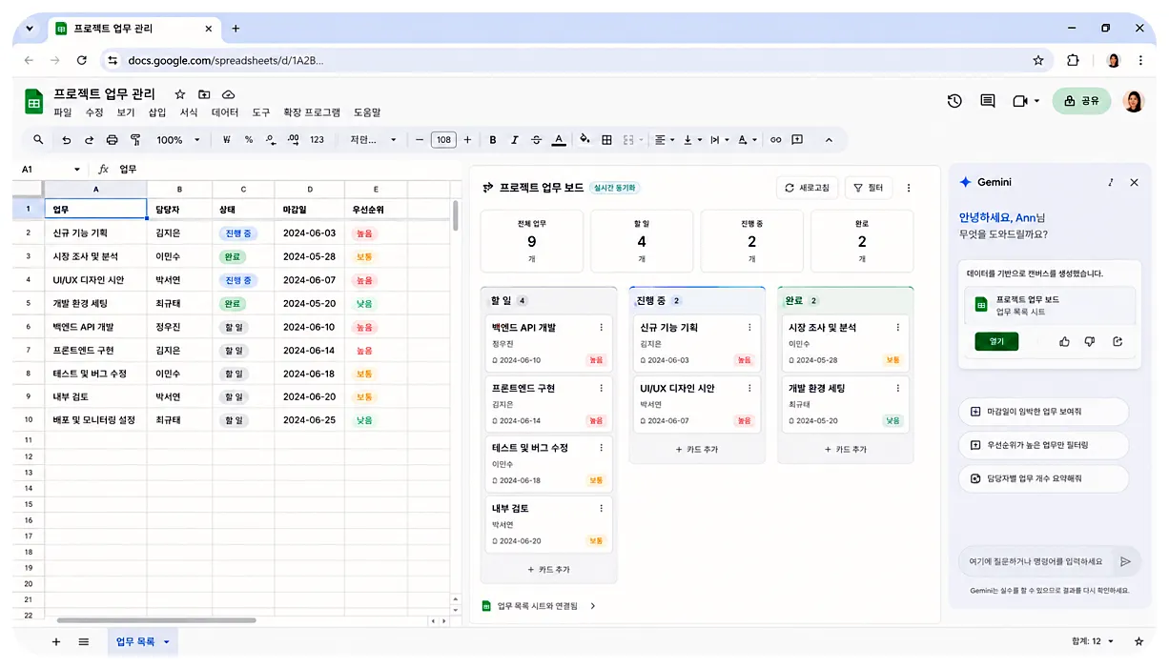Add a new sheet with plus icon
Viewport: 1169px width, 668px height.
point(56,642)
